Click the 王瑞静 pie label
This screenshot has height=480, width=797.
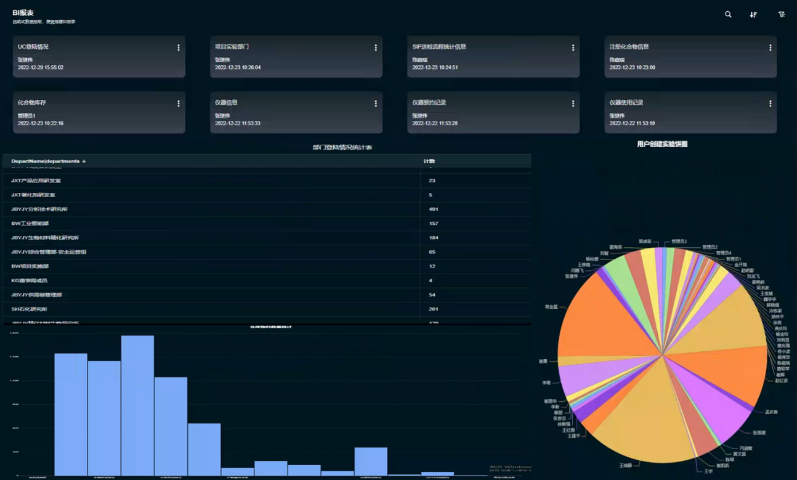point(625,465)
